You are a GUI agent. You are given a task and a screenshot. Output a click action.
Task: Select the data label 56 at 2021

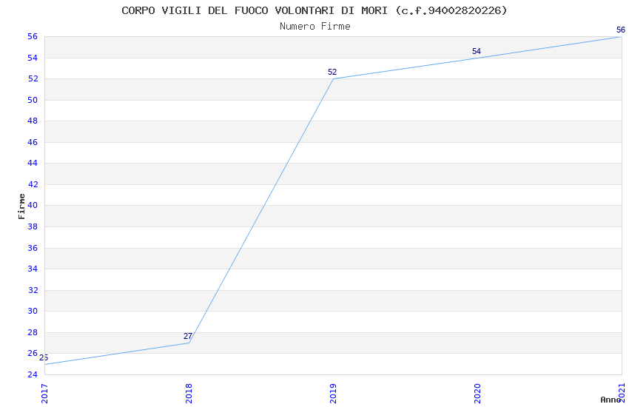point(621,30)
